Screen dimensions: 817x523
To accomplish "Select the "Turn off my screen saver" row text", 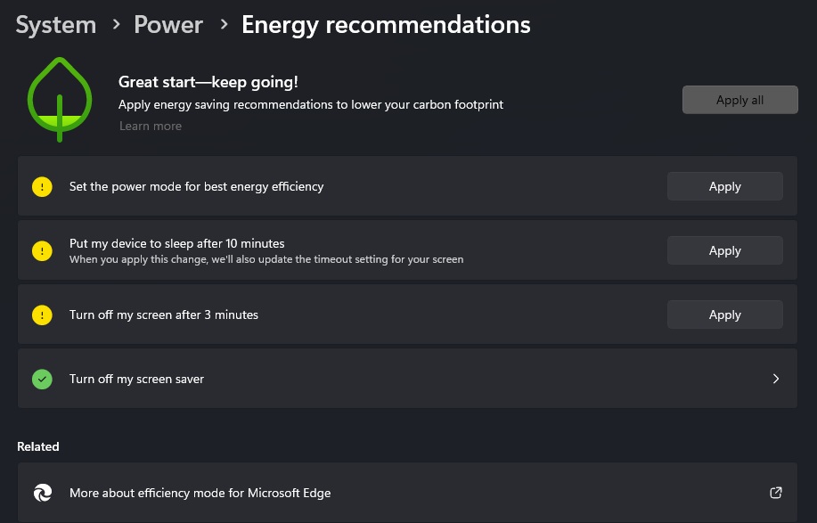I will click(x=137, y=380).
